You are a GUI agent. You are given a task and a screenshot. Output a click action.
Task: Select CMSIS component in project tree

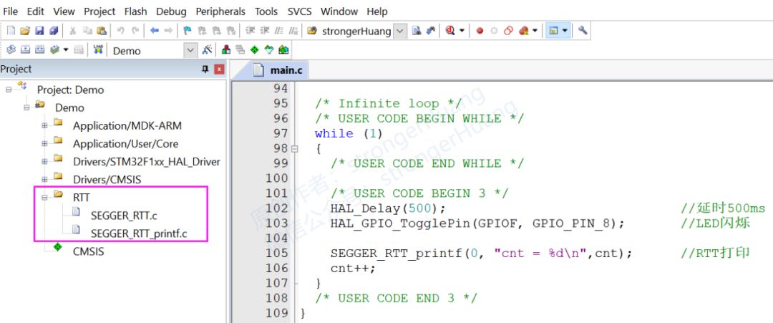tap(88, 251)
